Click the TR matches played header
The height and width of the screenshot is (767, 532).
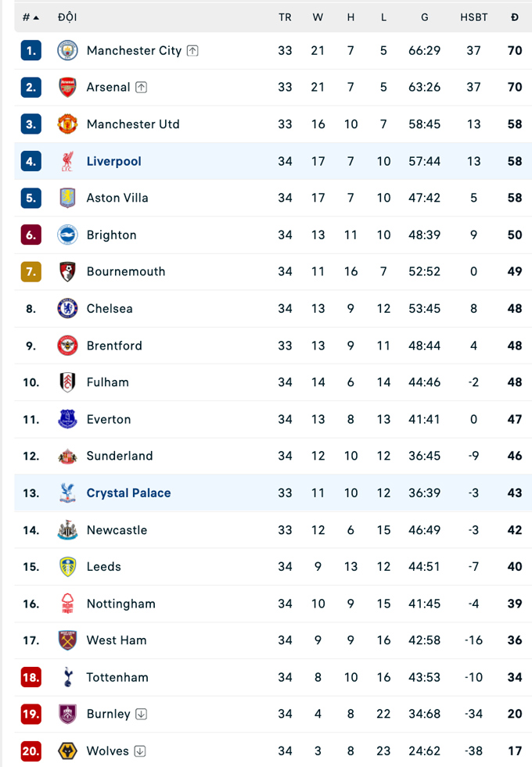pyautogui.click(x=285, y=17)
